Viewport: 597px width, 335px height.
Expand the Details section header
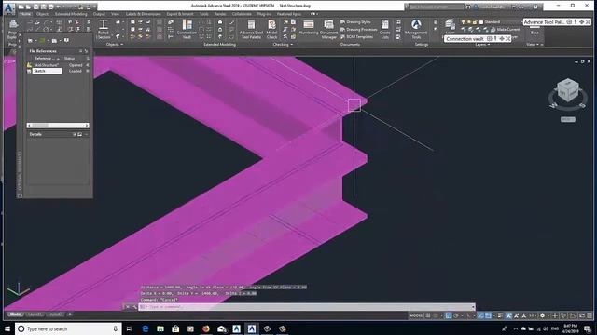coord(58,134)
